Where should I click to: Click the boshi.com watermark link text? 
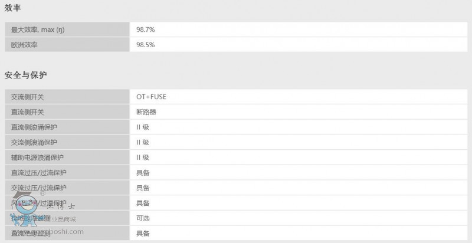pyautogui.click(x=67, y=232)
